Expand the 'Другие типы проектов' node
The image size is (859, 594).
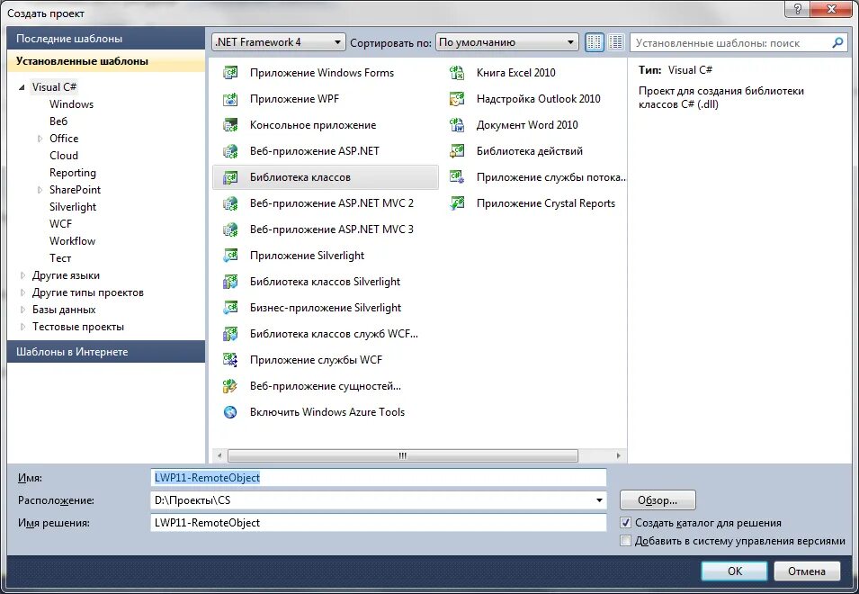coord(22,292)
